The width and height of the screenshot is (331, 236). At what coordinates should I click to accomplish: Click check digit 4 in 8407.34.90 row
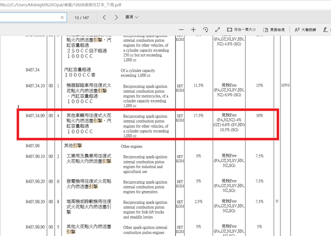(58, 116)
